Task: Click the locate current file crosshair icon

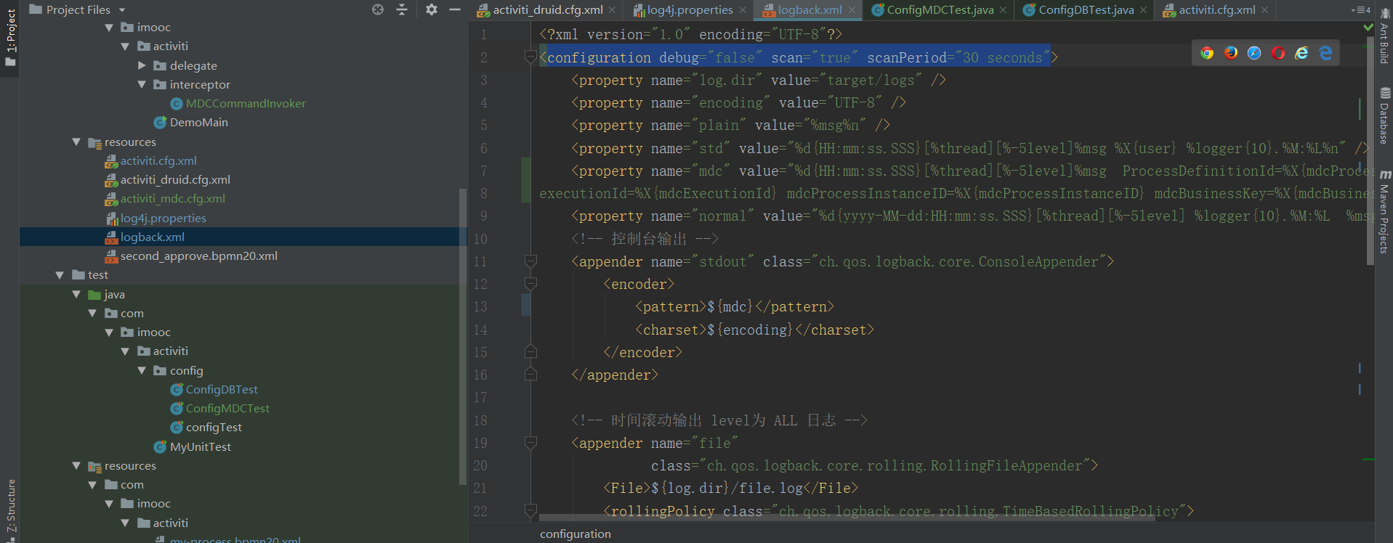Action: [378, 9]
